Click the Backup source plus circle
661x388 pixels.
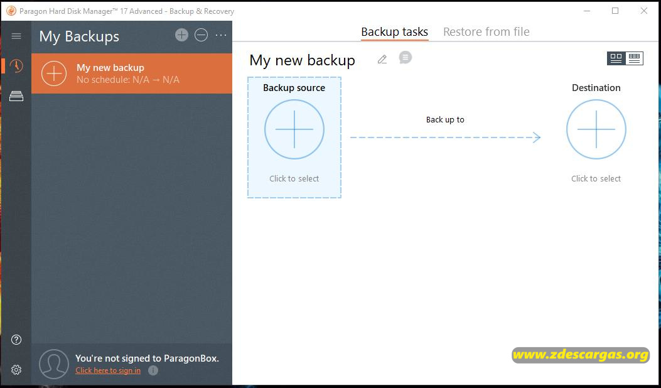(294, 129)
